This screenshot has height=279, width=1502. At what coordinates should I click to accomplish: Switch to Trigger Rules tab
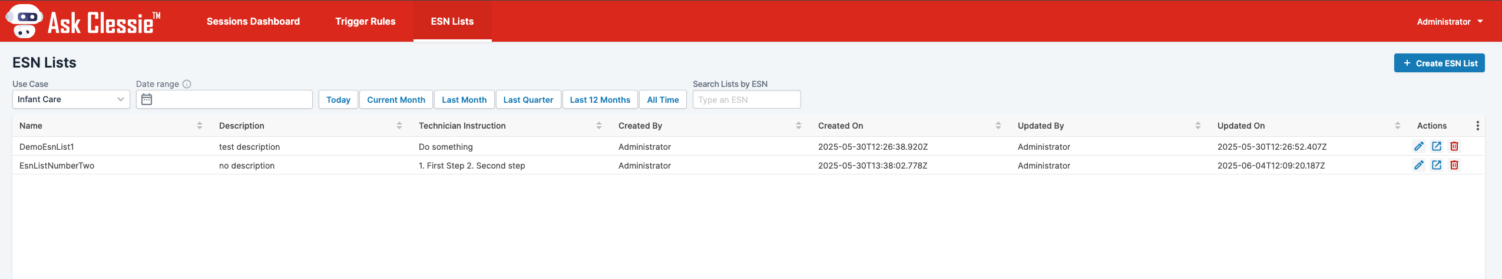coord(365,22)
